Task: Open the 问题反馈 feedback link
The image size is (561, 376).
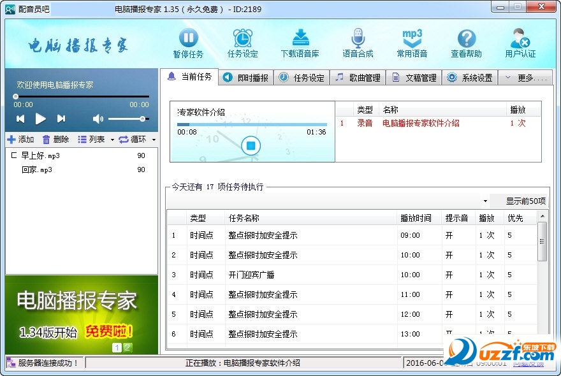Action: click(x=528, y=363)
